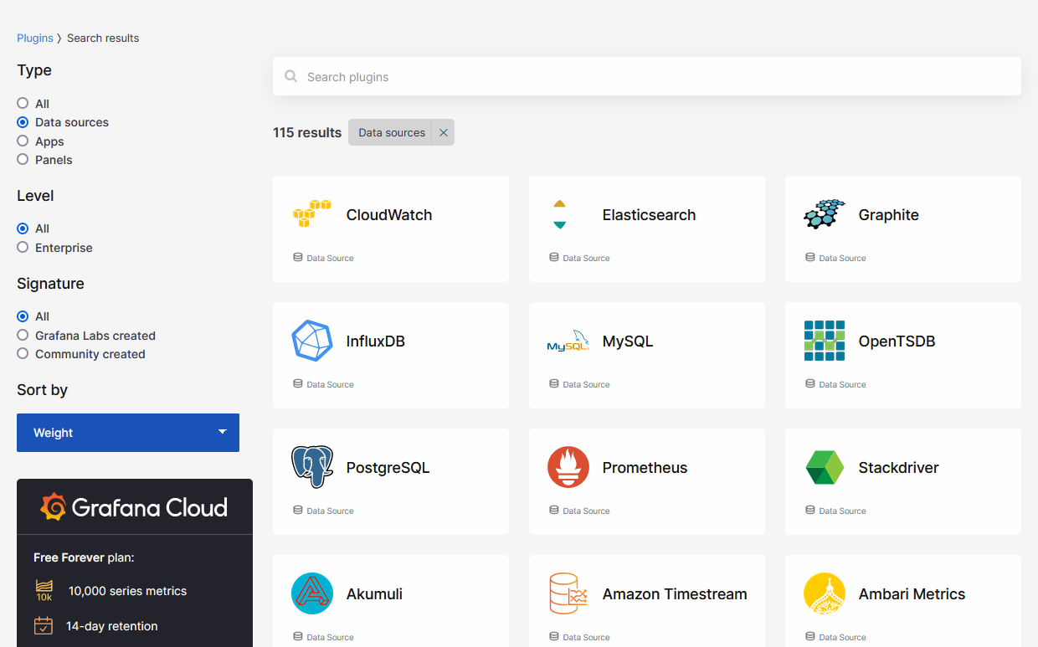1038x647 pixels.
Task: Click the Free Forever plan text
Action: (84, 557)
